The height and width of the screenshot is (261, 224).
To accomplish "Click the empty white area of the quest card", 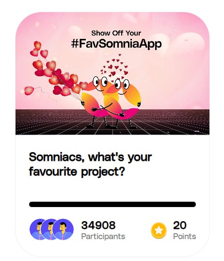I will point(112,190).
